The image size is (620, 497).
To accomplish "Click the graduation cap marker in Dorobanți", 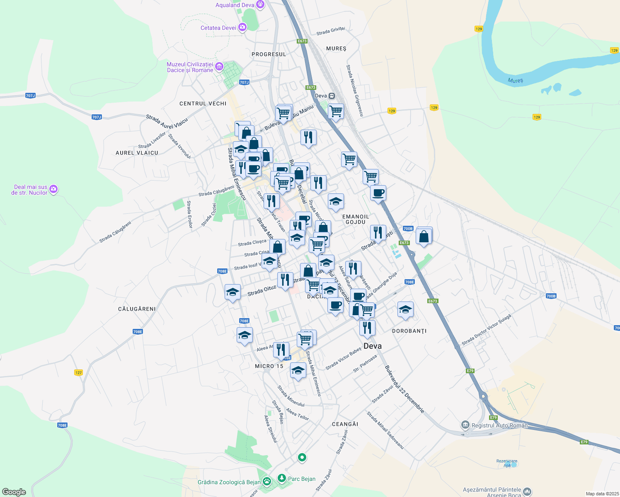I will tap(405, 309).
